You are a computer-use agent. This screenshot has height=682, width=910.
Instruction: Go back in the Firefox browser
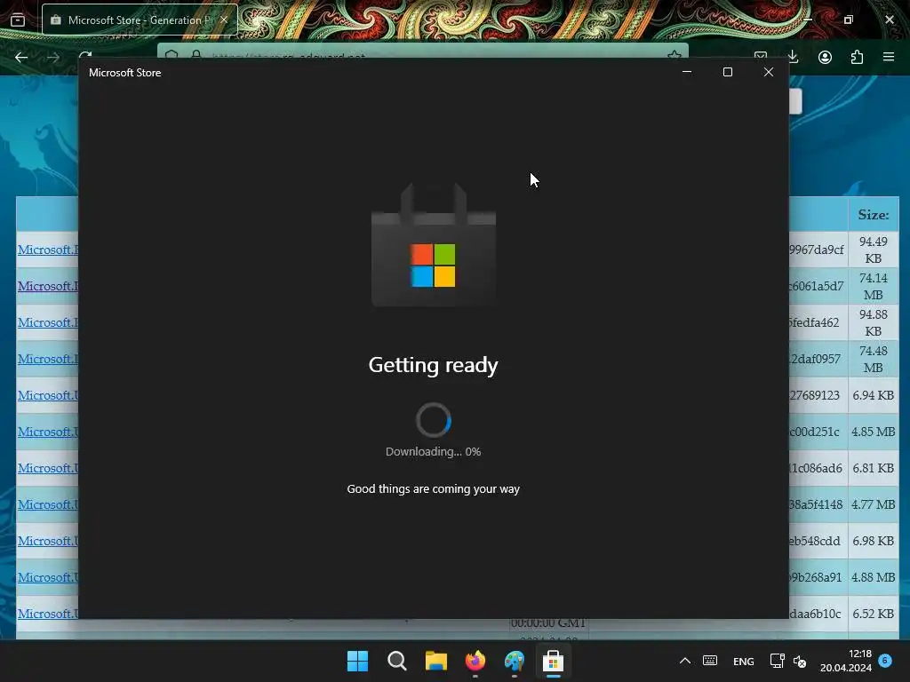pos(21,57)
